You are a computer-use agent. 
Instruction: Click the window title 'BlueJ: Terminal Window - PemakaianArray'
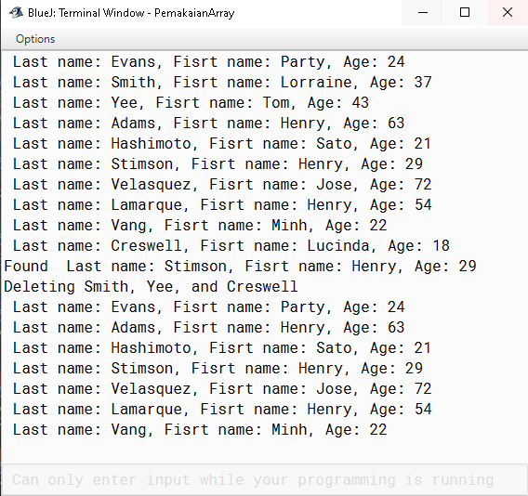(131, 13)
